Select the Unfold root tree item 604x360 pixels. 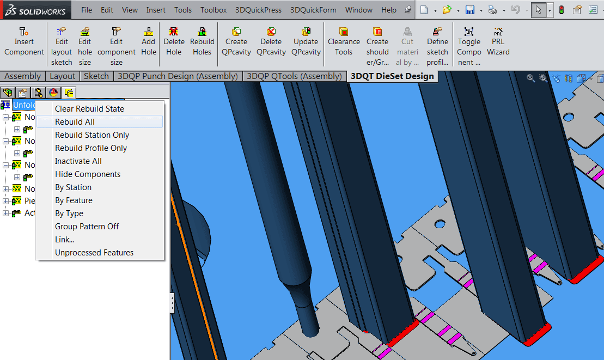pos(24,105)
